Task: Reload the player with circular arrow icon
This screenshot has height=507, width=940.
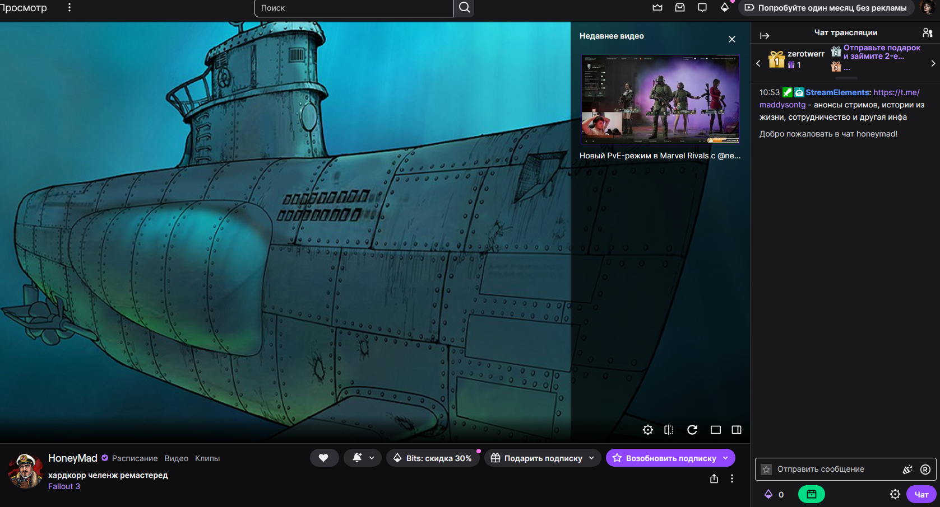Action: coord(692,430)
